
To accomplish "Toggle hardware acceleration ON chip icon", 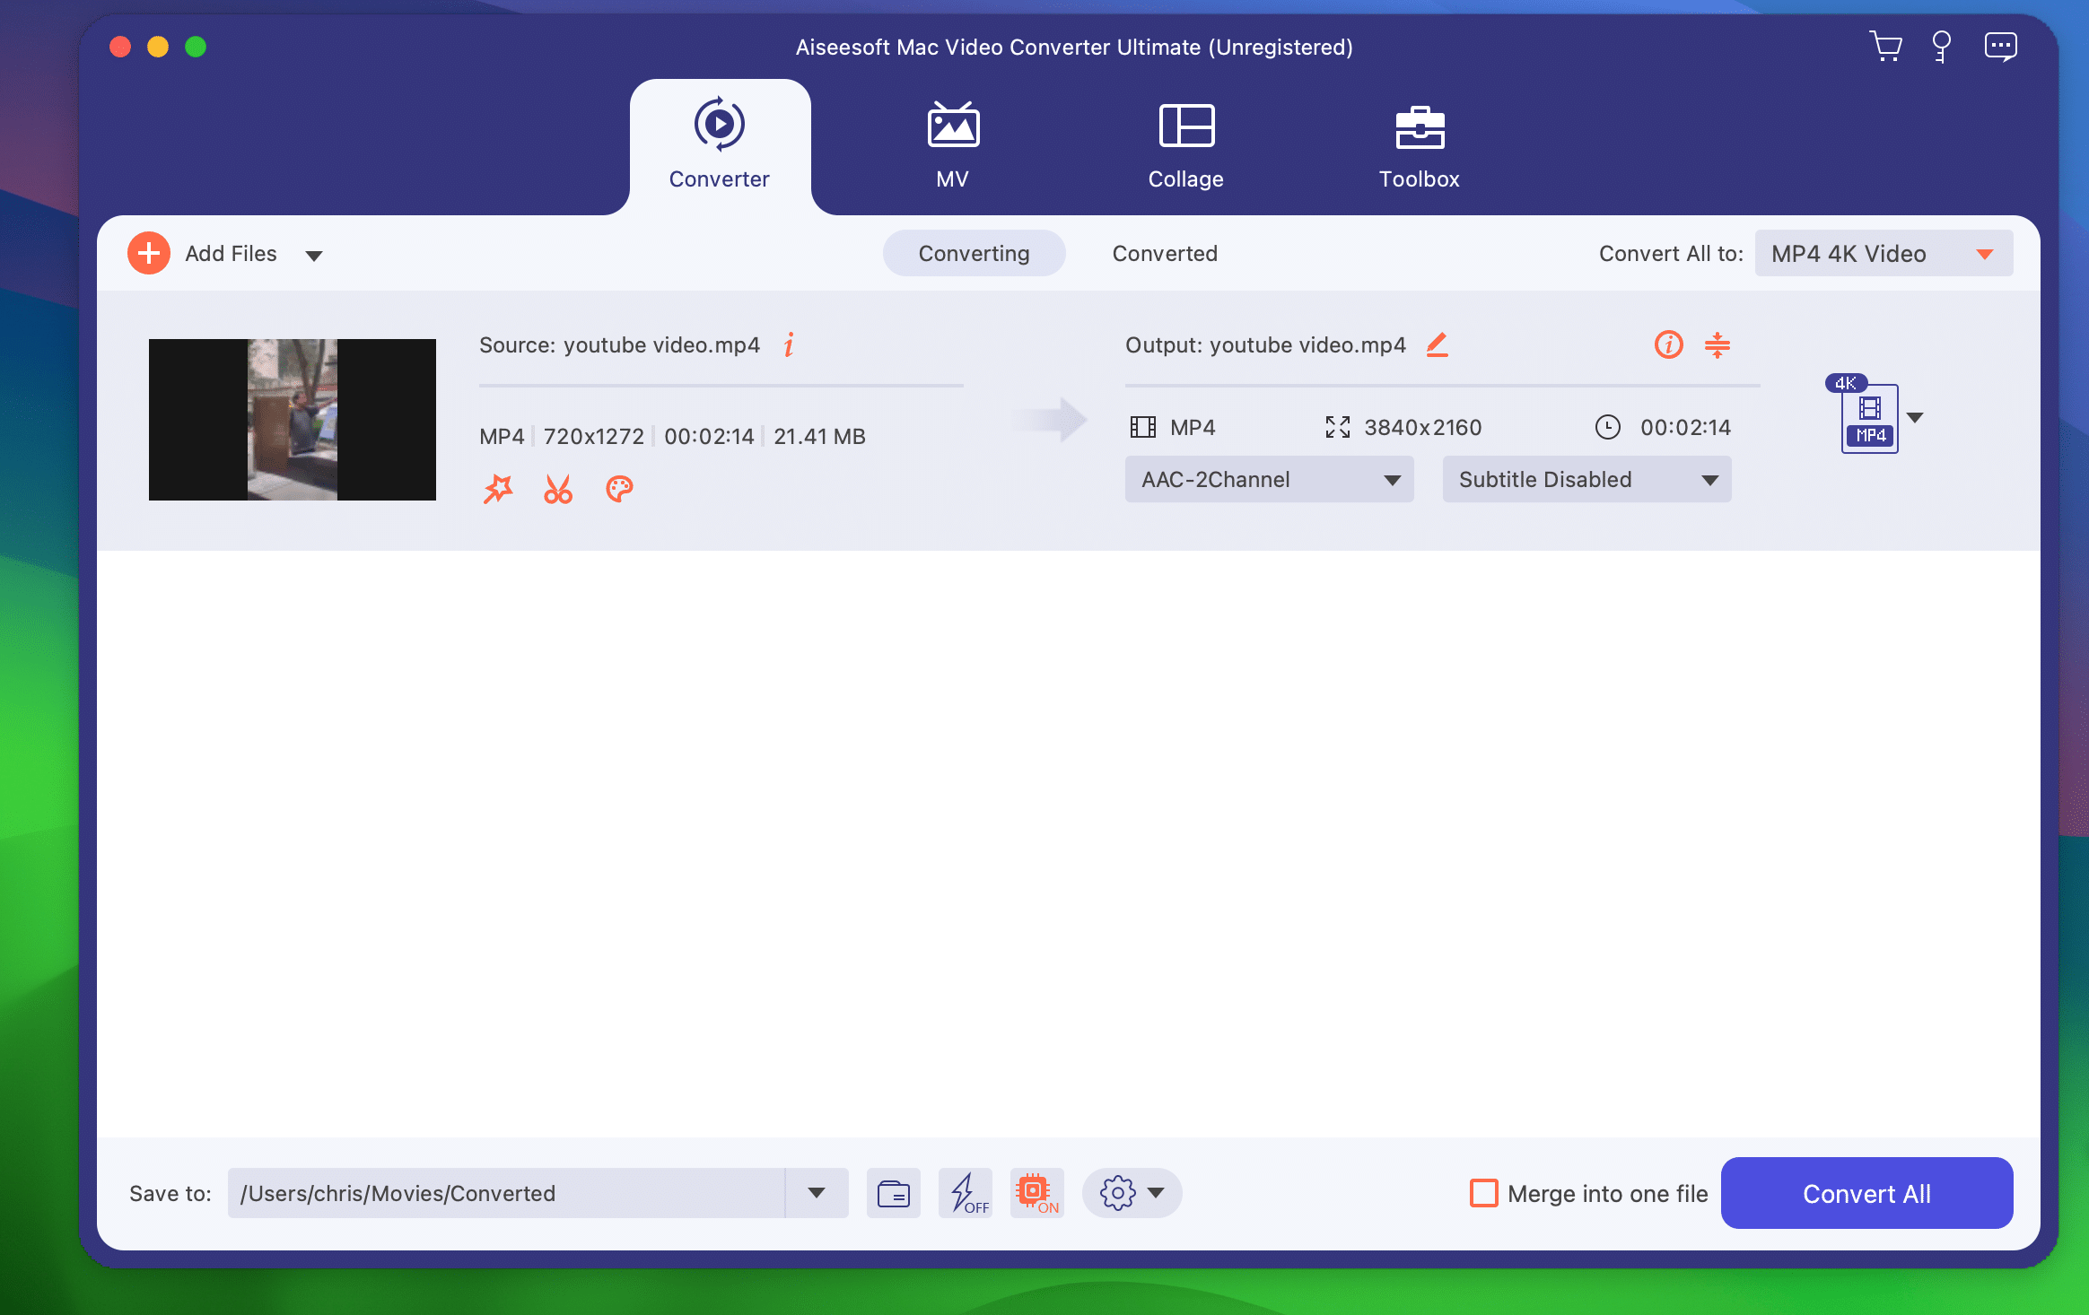I will tap(1036, 1192).
